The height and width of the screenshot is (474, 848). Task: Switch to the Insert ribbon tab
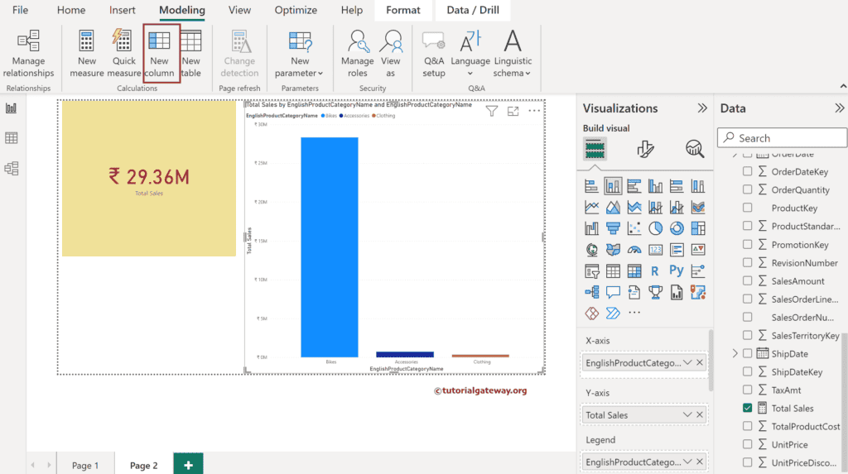coord(123,10)
